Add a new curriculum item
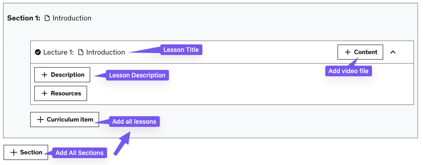This screenshot has width=423, height=165. click(64, 119)
